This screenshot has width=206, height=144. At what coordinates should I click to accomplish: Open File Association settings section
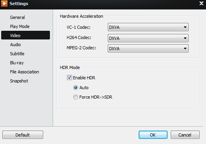click(25, 72)
